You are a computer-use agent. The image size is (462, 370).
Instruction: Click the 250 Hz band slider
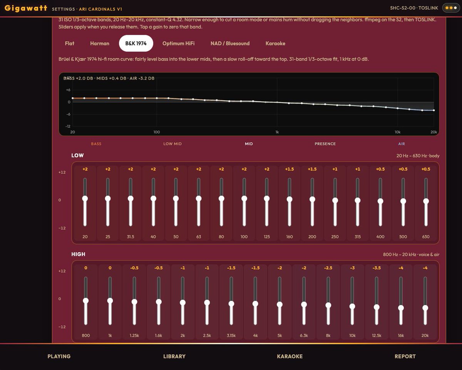tap(335, 202)
